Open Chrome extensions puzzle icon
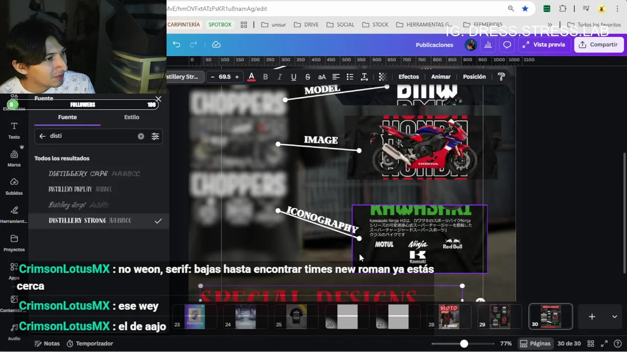Screen dimensions: 627x352 click(x=563, y=9)
